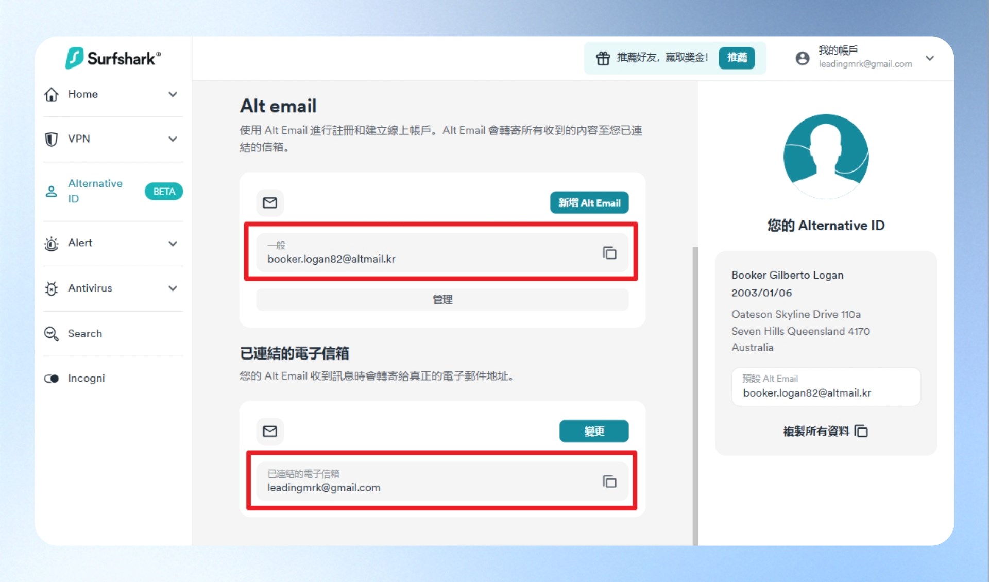Click 複製所有資料 to copy all data
The height and width of the screenshot is (582, 989).
[x=816, y=431]
